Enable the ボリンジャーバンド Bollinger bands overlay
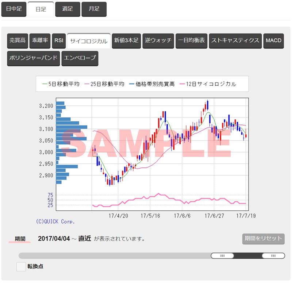This screenshot has width=292, height=286. tap(34, 58)
